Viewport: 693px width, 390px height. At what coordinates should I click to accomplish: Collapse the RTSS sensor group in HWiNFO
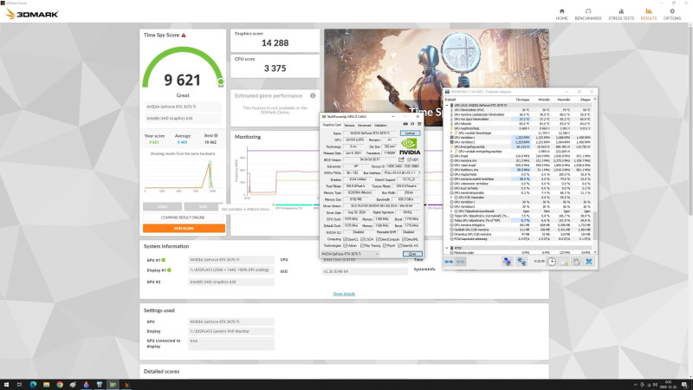(446, 248)
